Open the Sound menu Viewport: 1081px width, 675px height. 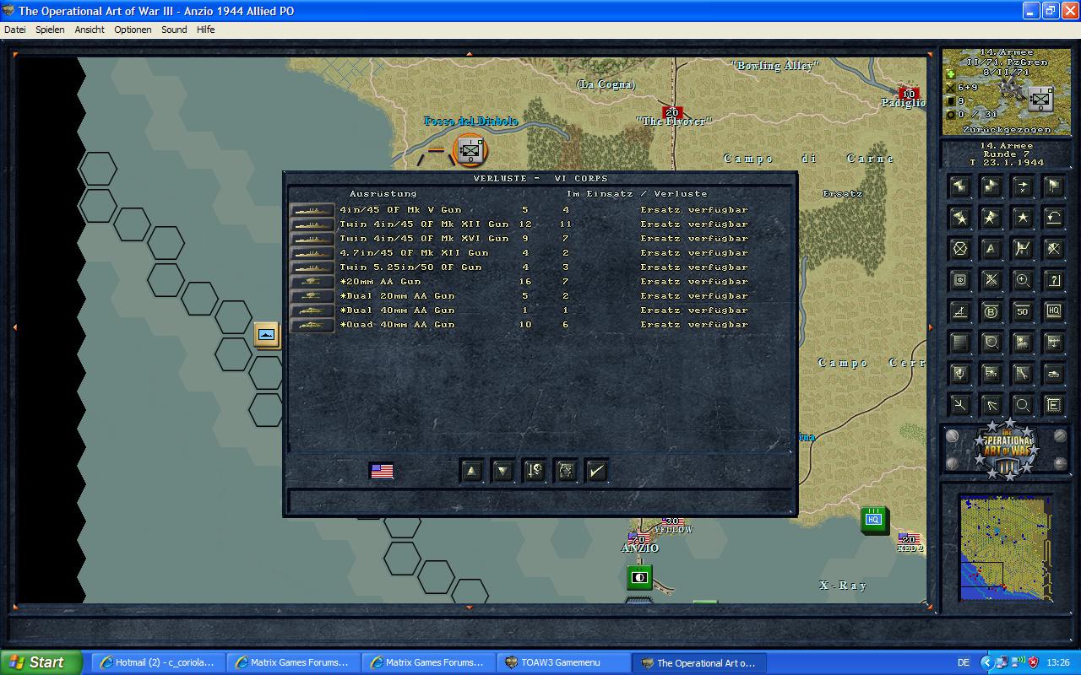(x=174, y=30)
